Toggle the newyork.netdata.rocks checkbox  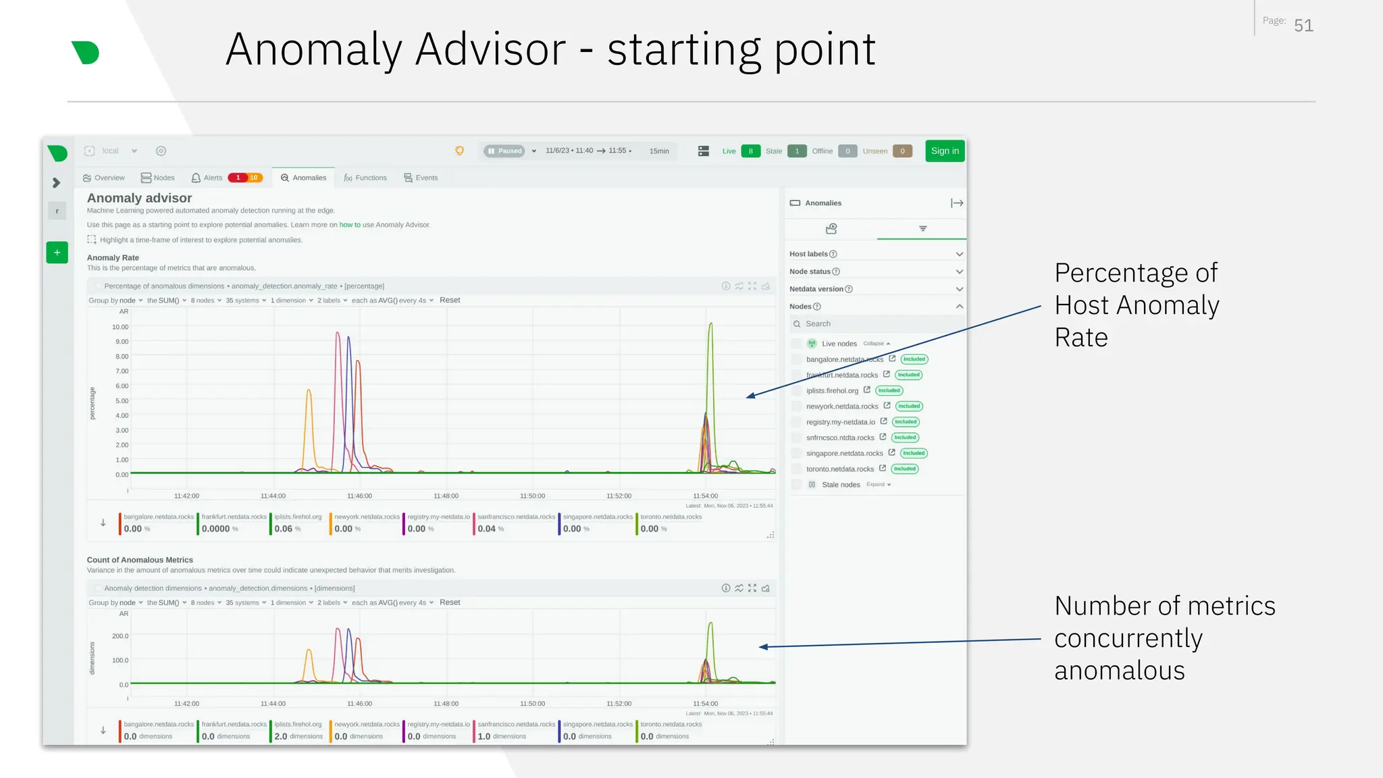(x=797, y=407)
